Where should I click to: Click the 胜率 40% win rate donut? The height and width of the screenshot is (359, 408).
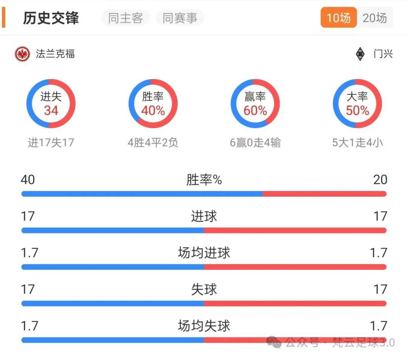(x=153, y=103)
